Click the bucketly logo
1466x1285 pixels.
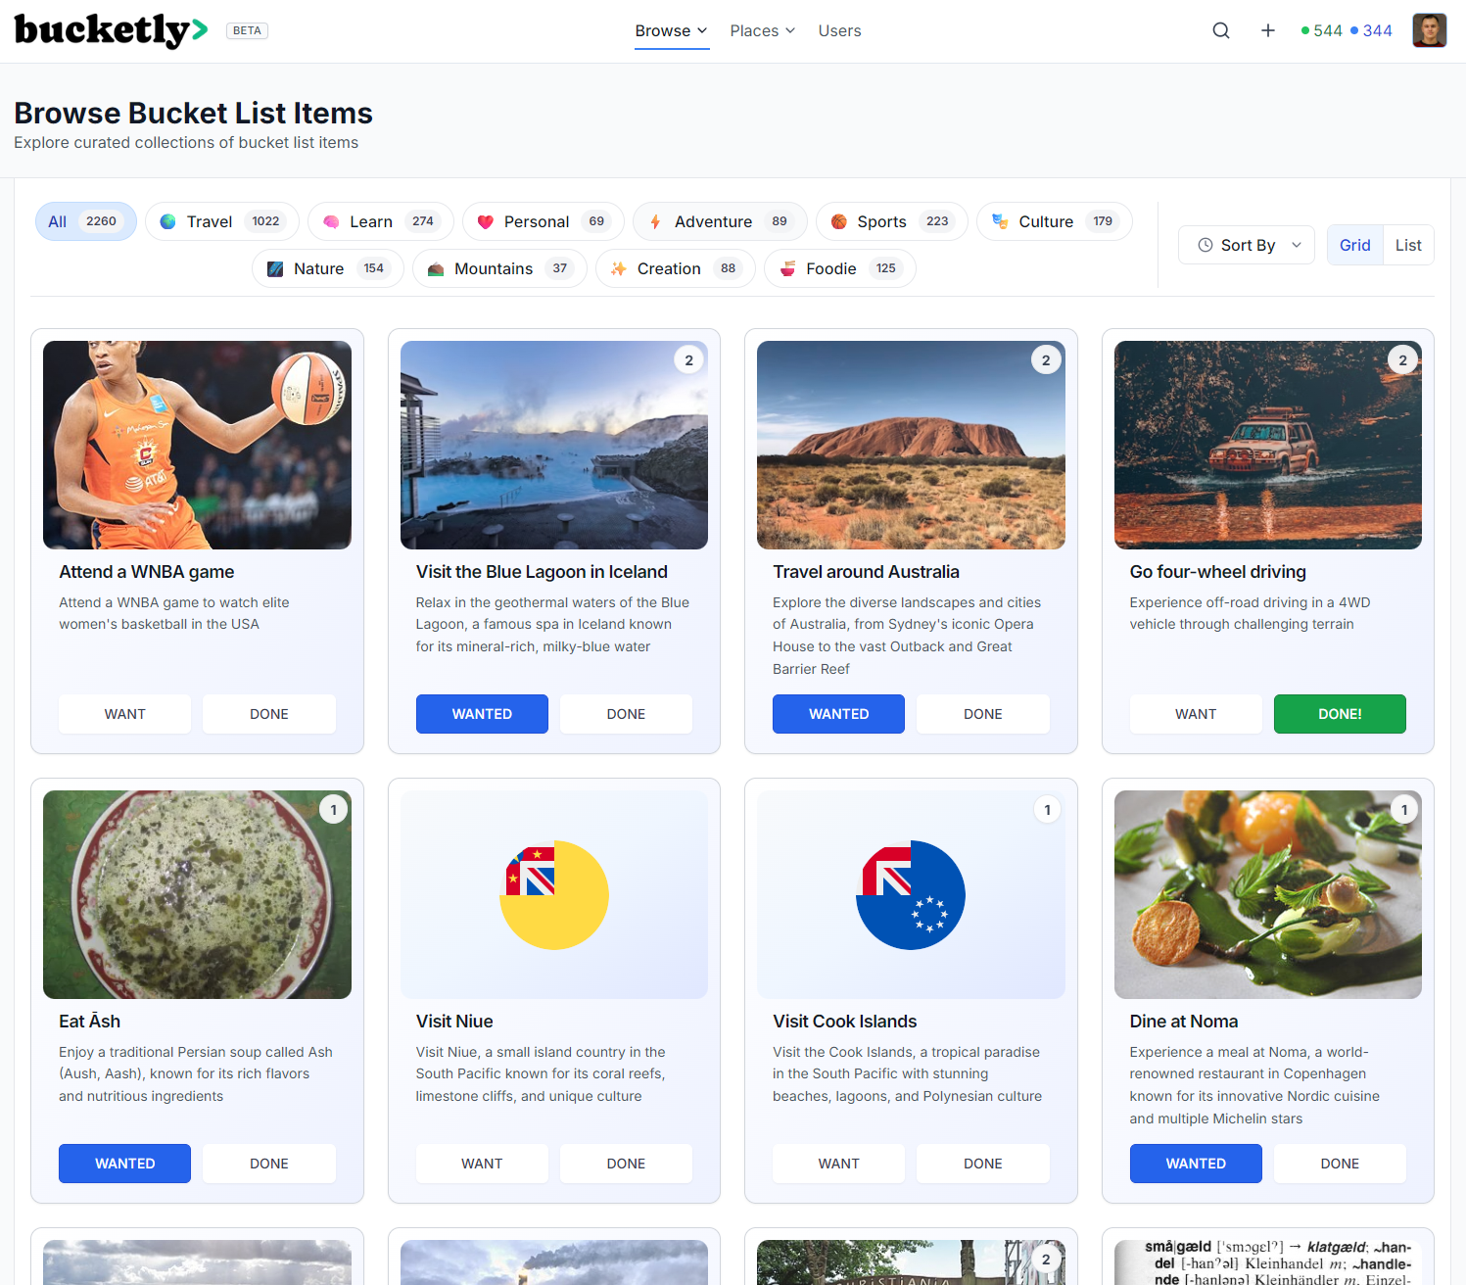coord(111,30)
